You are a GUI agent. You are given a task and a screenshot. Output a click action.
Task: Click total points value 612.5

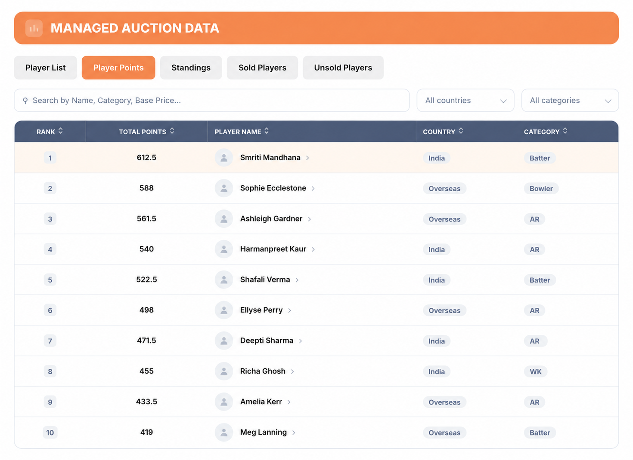pos(146,158)
